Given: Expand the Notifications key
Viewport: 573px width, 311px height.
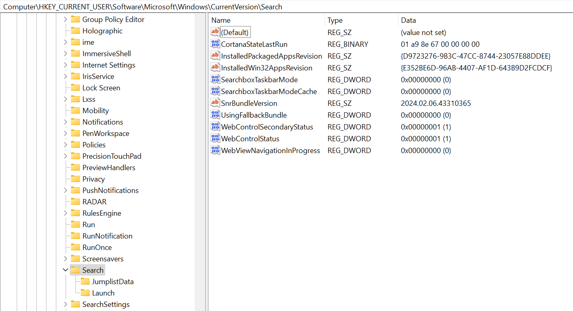Looking at the screenshot, I should 65,122.
